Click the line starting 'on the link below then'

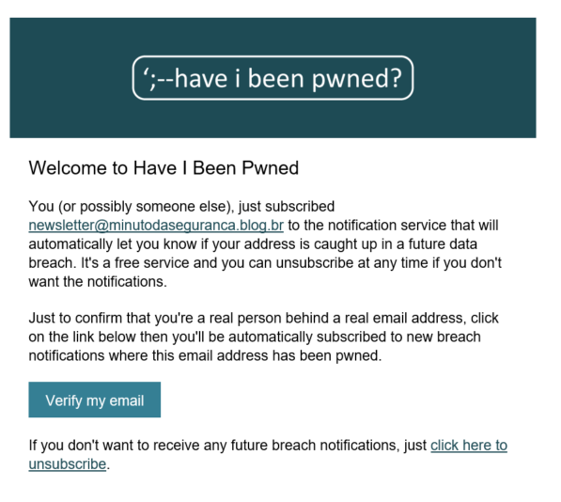255,337
